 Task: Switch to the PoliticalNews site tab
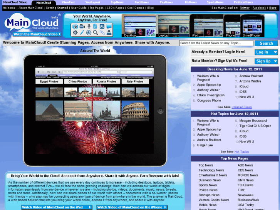pyautogui.click(x=243, y=2)
